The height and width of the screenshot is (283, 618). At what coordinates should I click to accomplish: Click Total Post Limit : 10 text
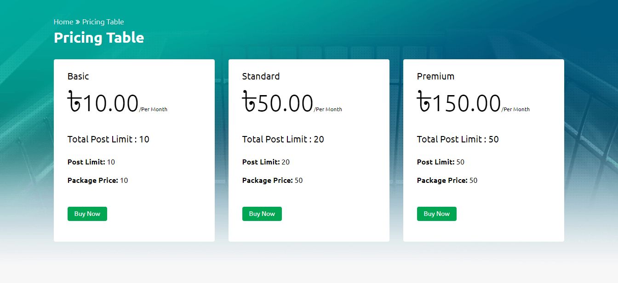pos(109,139)
